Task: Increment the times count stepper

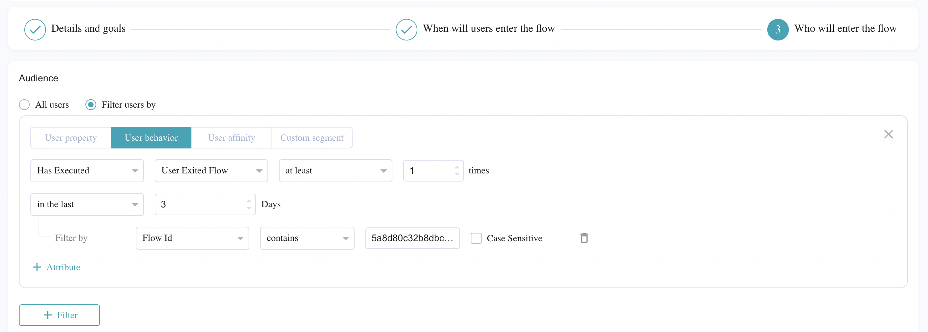Action: pos(457,167)
